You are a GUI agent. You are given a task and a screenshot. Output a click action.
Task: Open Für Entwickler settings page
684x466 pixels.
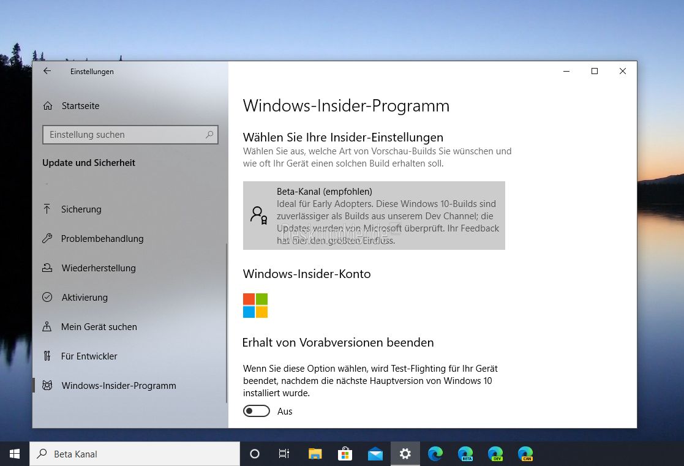point(130,356)
